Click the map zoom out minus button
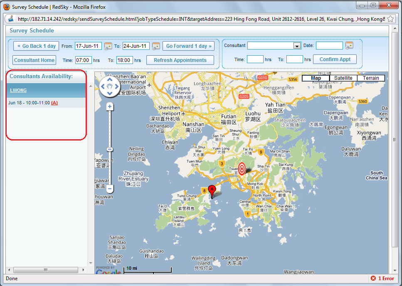The image size is (402, 286). tap(110, 189)
